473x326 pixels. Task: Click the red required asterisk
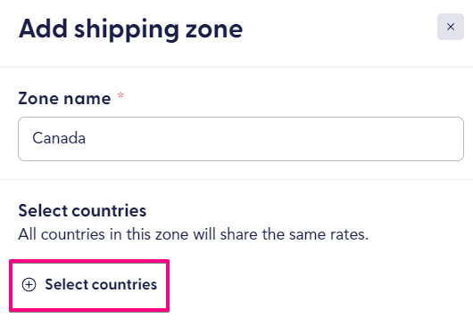pyautogui.click(x=120, y=95)
